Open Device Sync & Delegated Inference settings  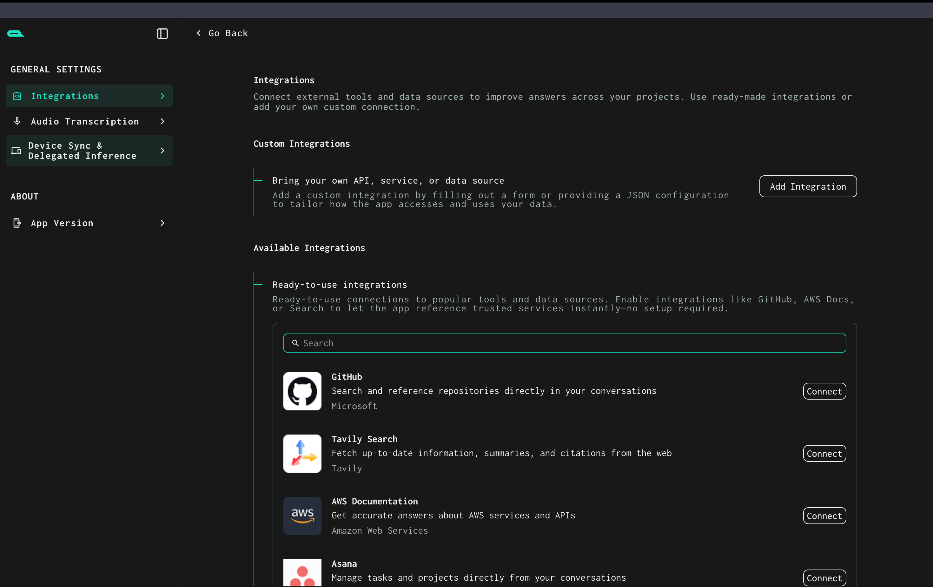(82, 151)
